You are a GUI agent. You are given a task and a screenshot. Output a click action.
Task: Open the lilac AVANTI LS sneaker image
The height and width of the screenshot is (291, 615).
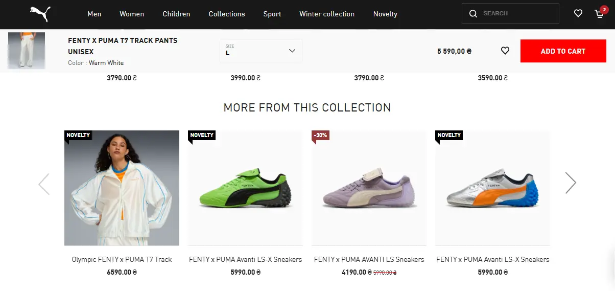369,188
